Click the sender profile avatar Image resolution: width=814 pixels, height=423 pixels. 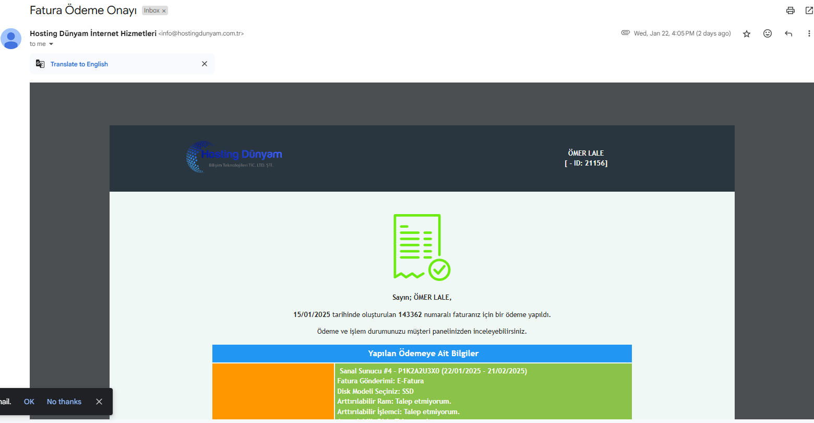pyautogui.click(x=11, y=39)
